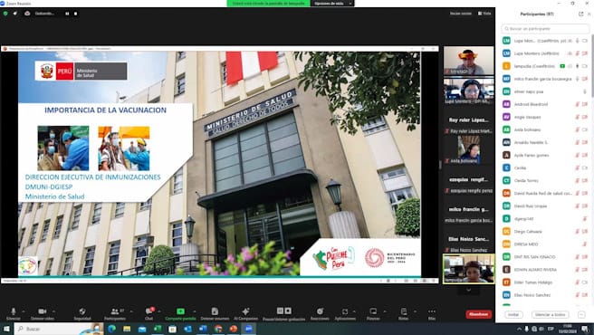Click the red Abandonar button
Viewport: 594px width, 335px height.
[479, 314]
